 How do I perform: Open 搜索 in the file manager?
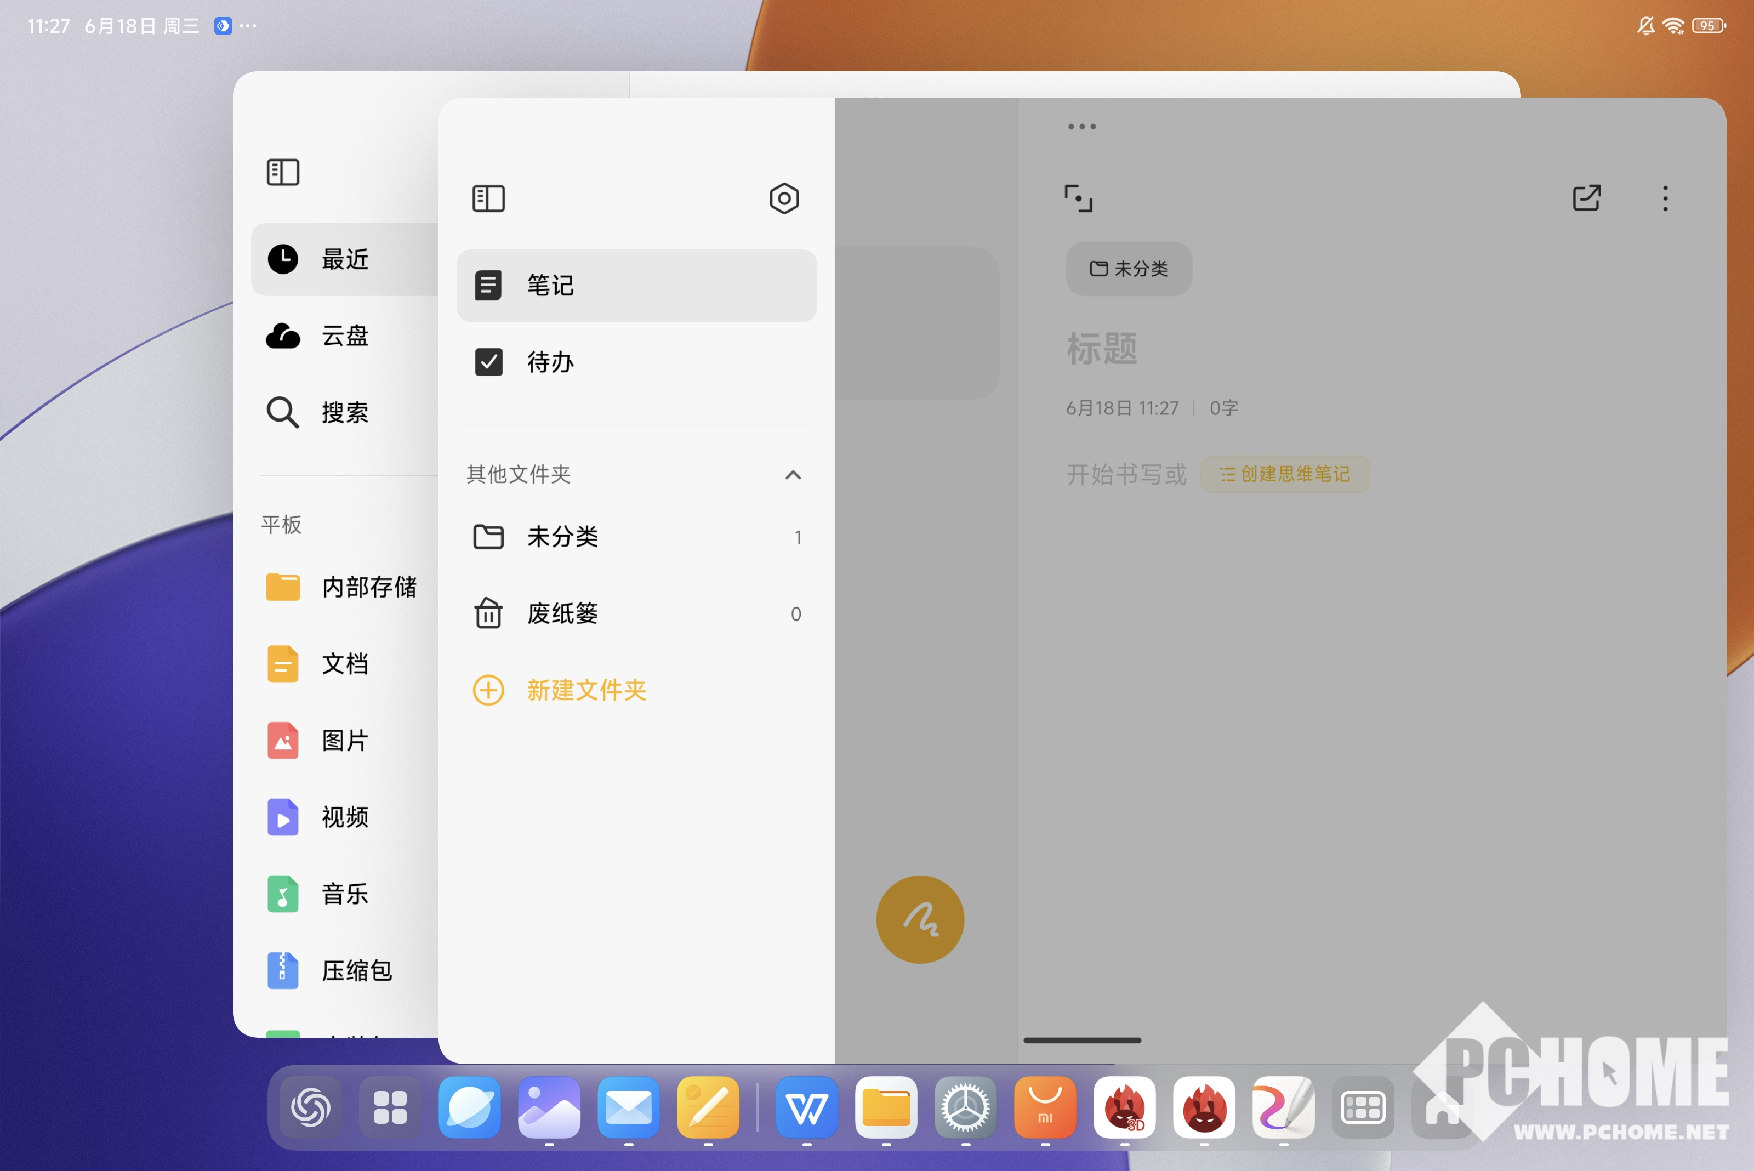coord(345,412)
